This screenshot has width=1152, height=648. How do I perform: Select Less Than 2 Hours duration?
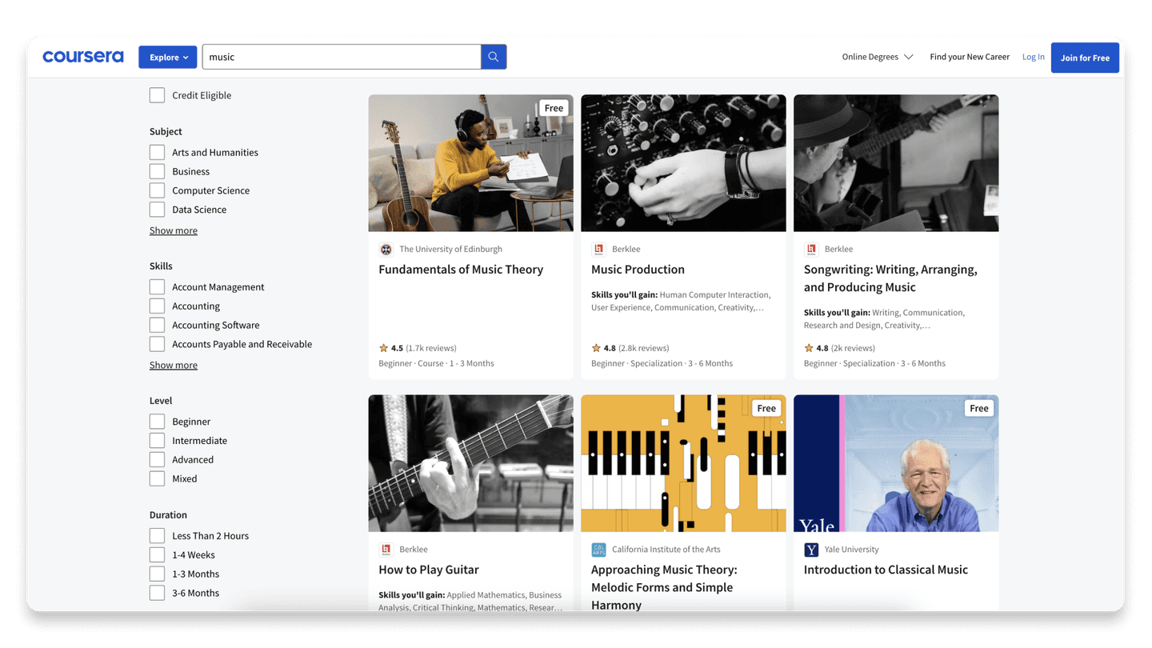pos(157,535)
